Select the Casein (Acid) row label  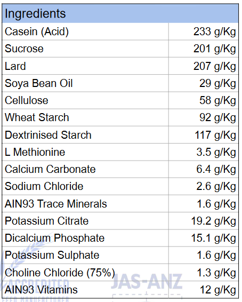point(37,31)
